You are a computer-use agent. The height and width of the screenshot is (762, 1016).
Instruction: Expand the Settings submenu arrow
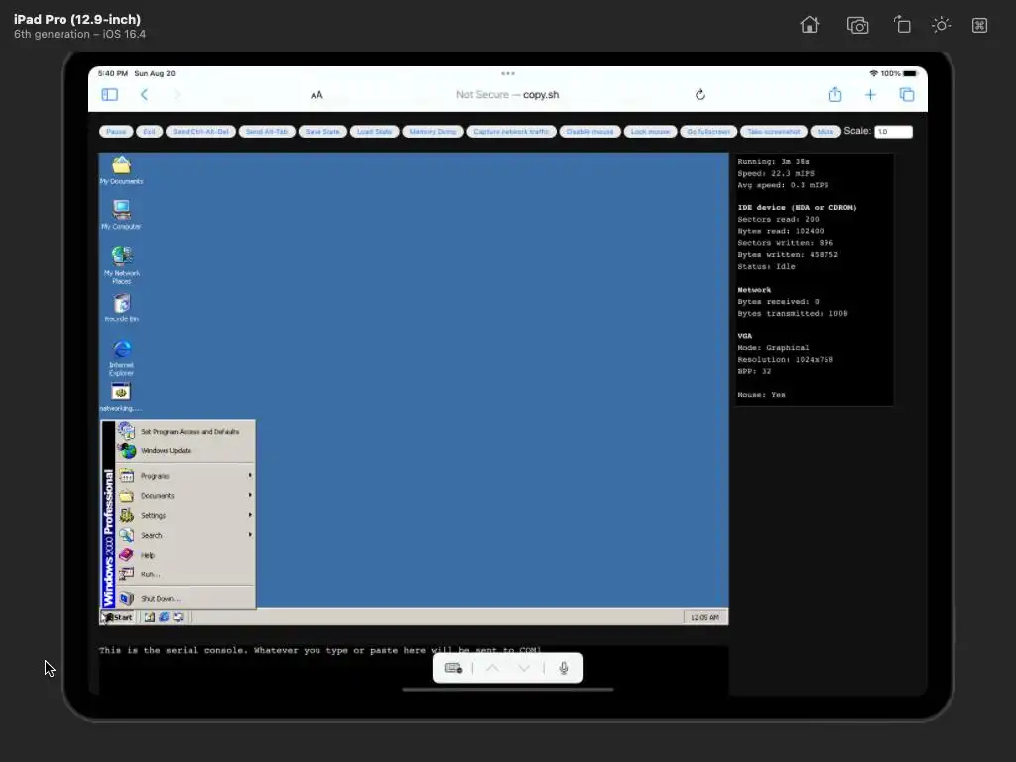pyautogui.click(x=250, y=515)
